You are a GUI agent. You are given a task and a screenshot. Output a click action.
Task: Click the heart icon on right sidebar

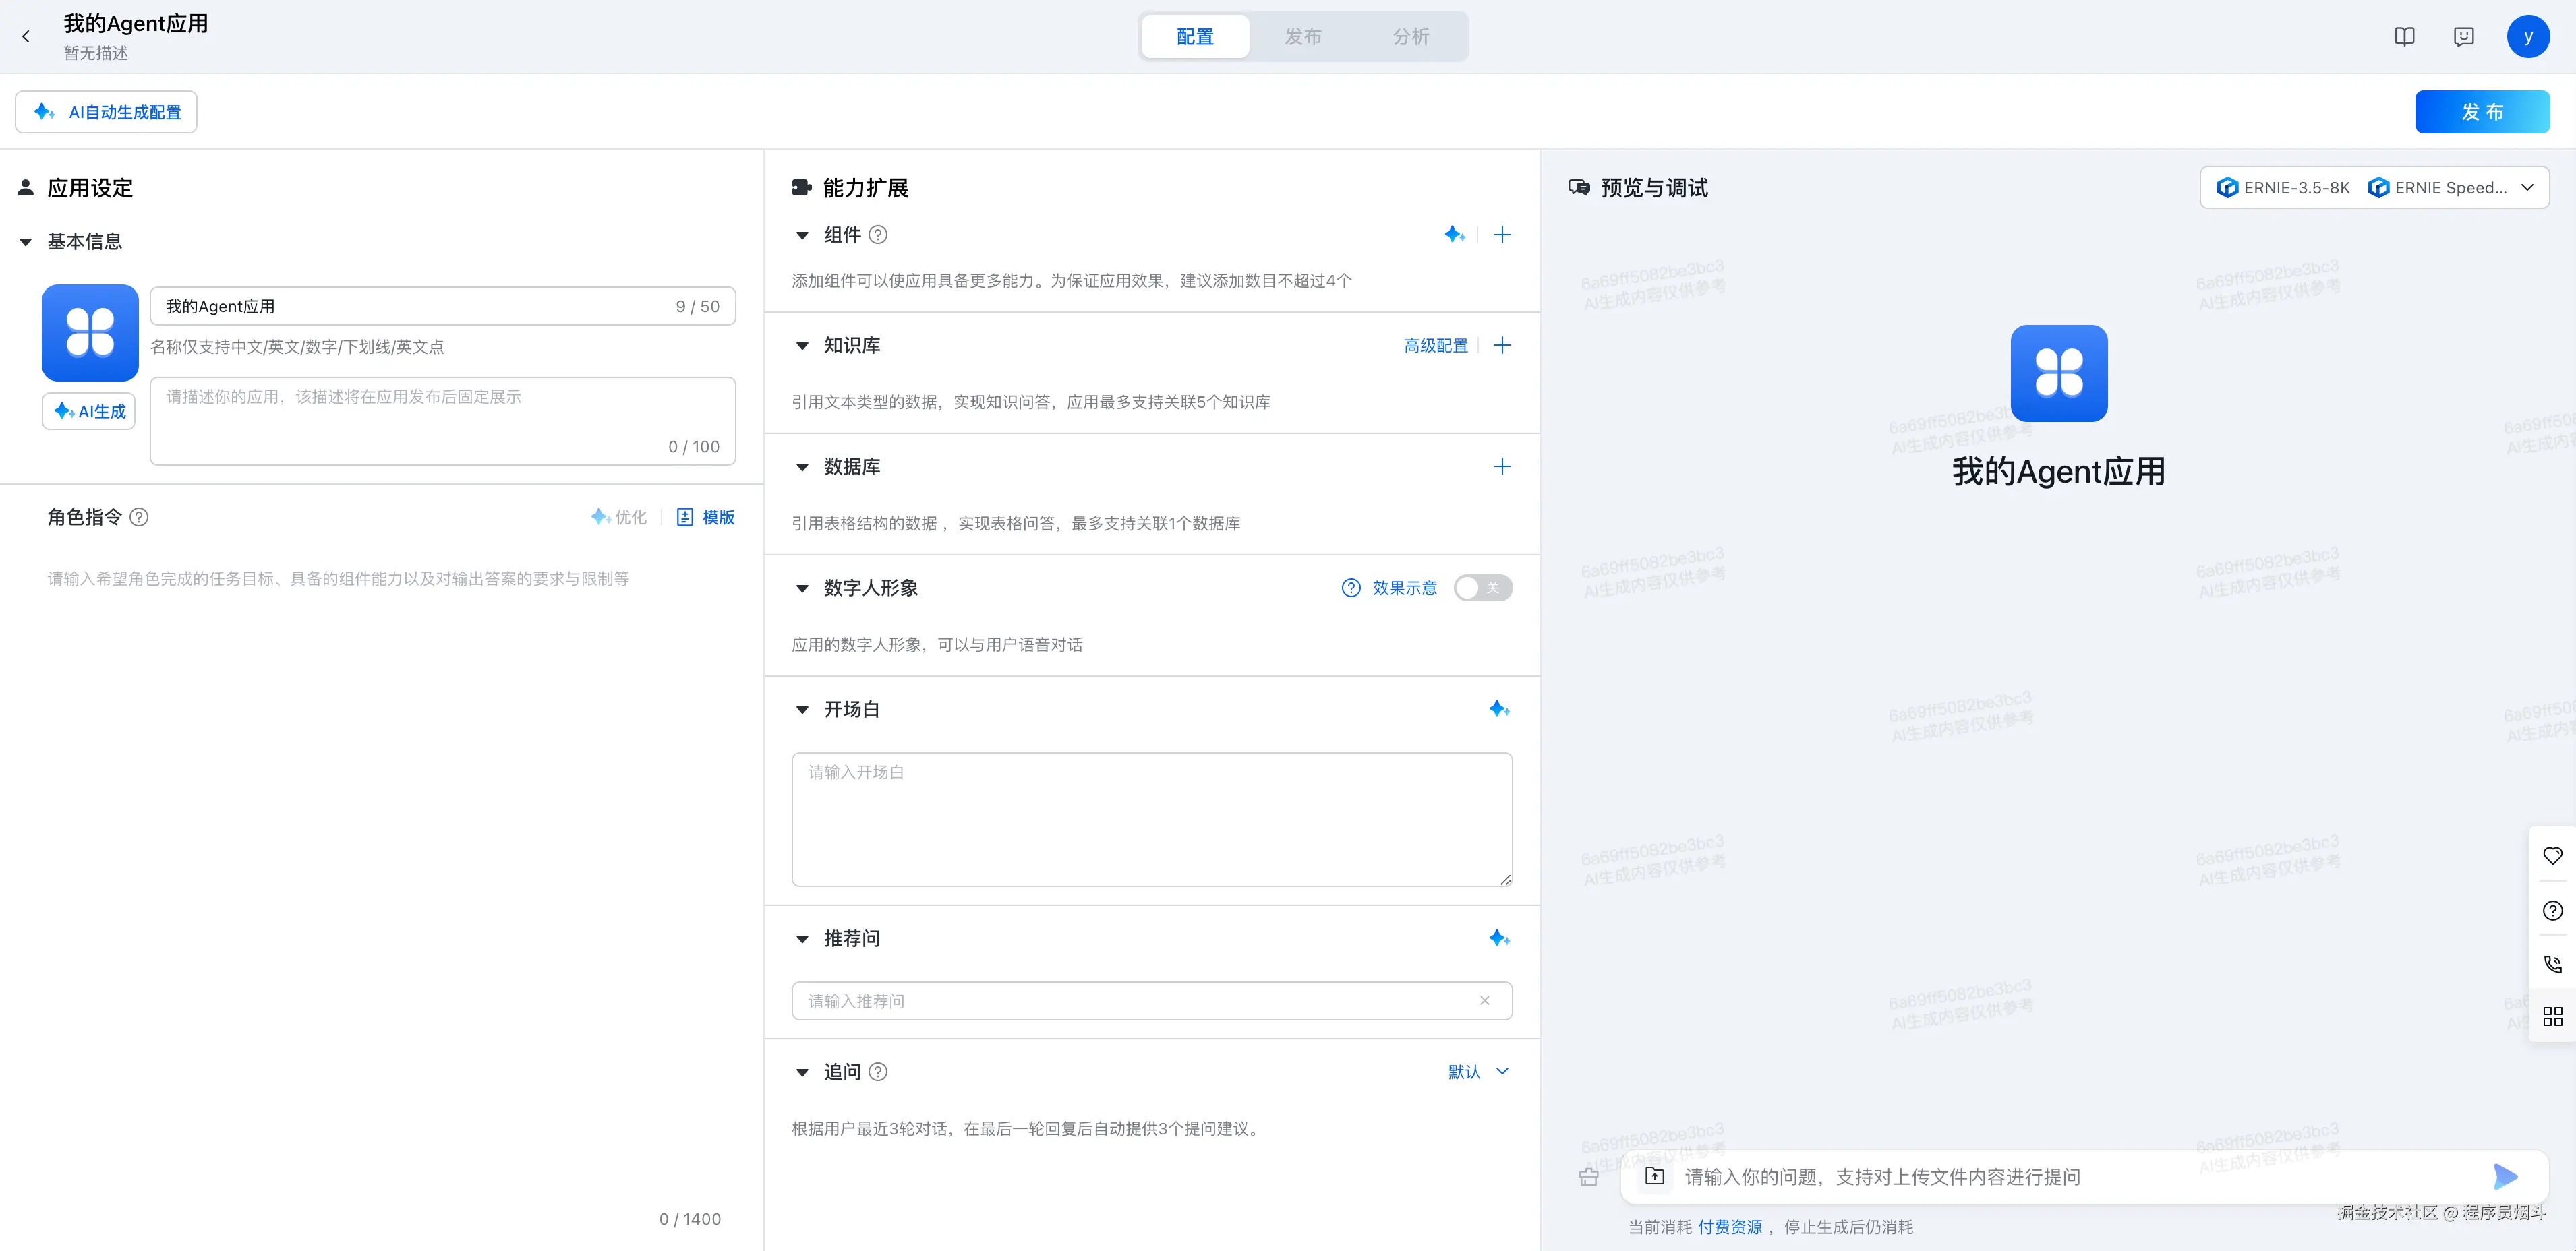(x=2552, y=856)
